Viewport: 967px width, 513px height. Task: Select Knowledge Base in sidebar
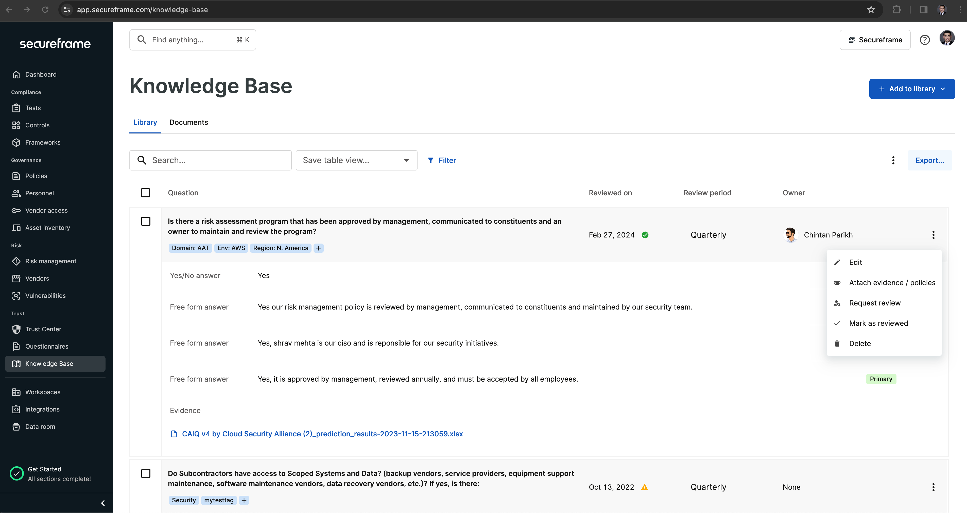(x=55, y=364)
